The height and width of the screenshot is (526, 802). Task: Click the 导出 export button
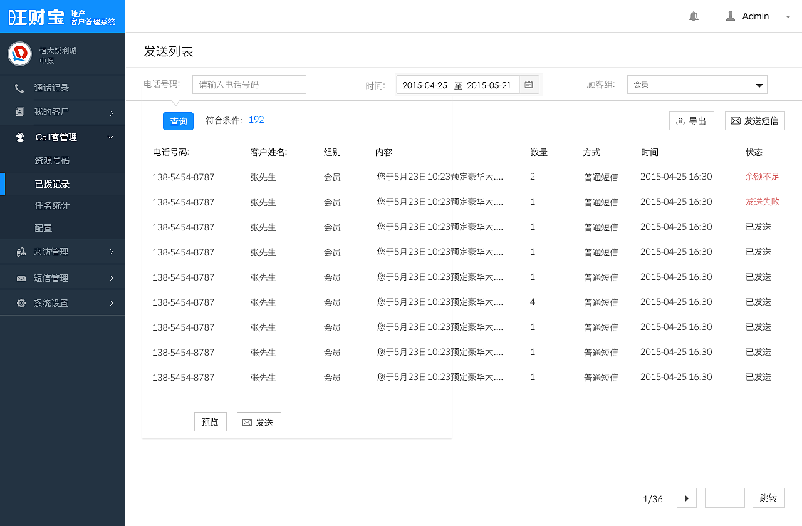point(691,121)
